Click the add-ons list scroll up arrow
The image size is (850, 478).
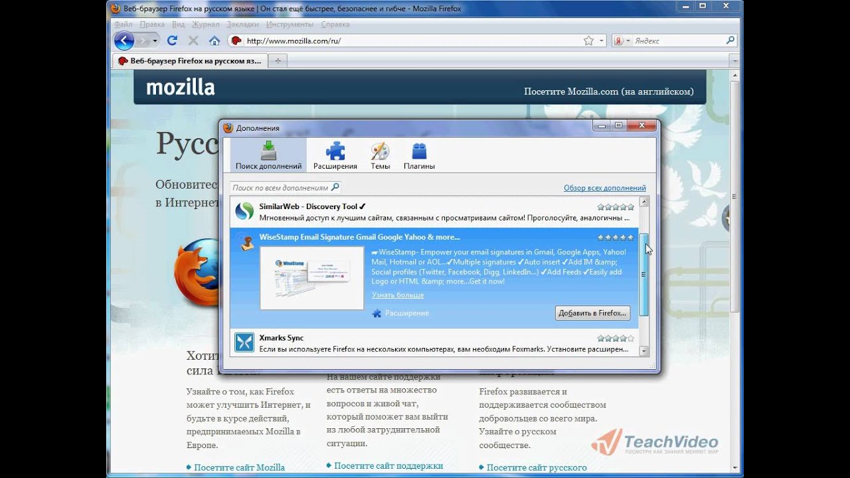tap(643, 201)
